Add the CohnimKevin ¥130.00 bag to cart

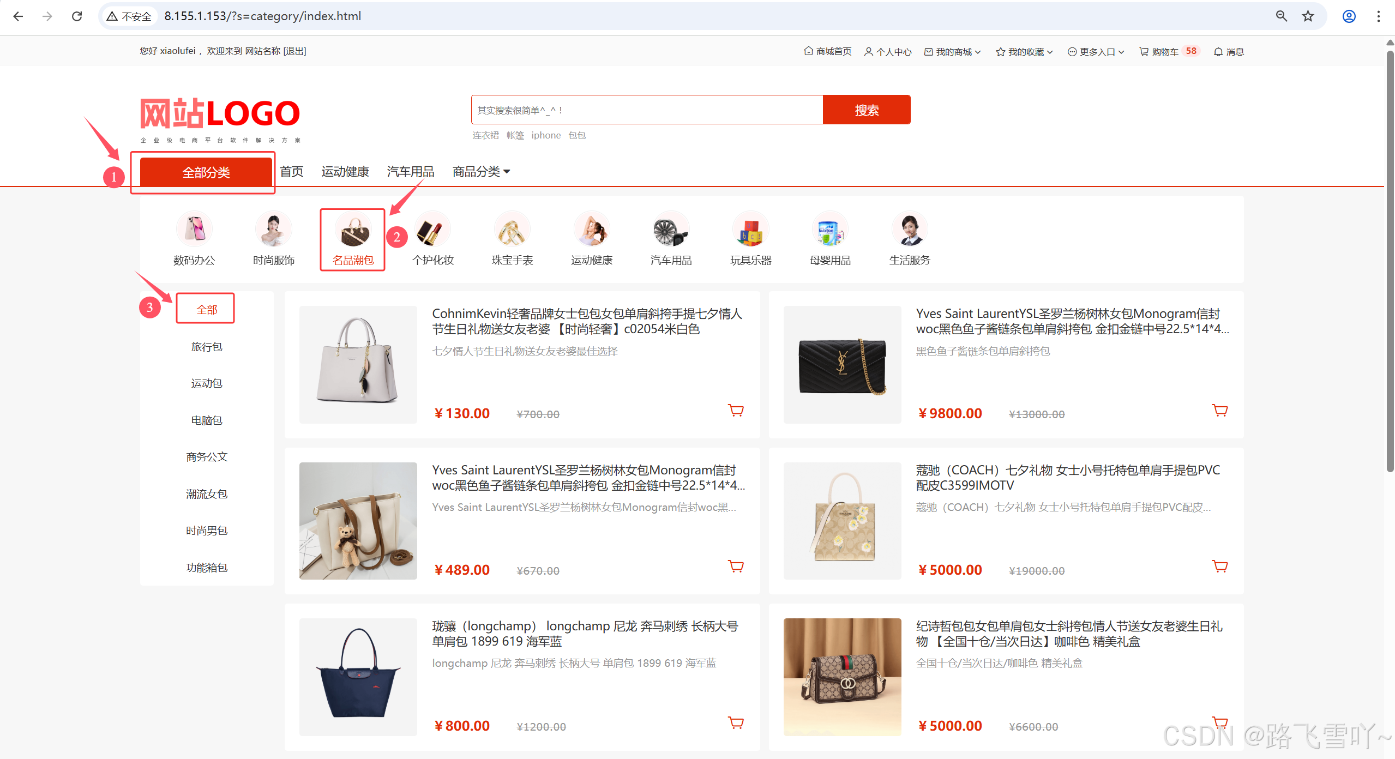tap(736, 411)
